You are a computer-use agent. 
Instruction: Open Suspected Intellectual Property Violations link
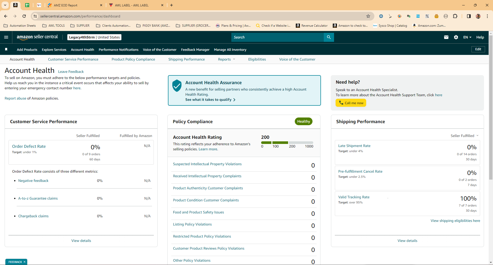(207, 164)
